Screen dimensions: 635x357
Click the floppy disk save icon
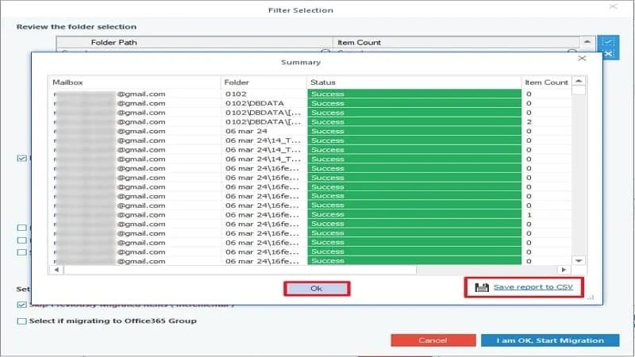click(x=482, y=287)
